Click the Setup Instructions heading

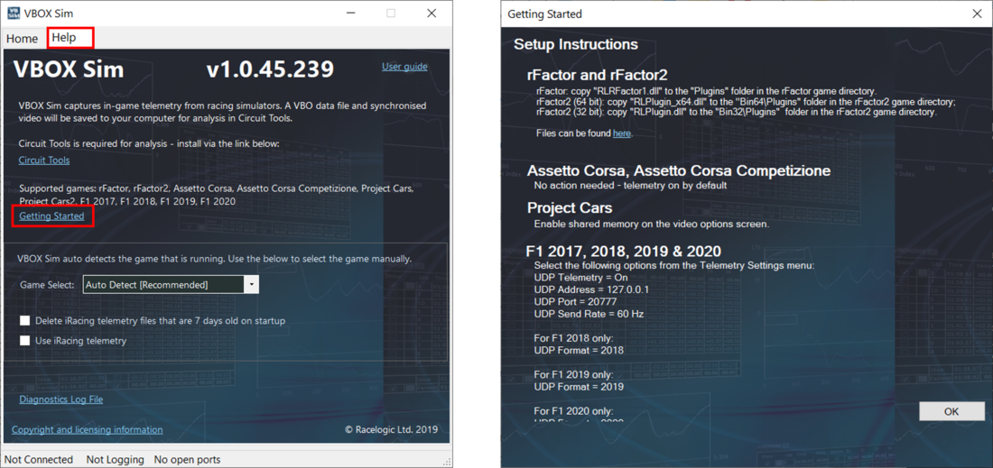tap(576, 44)
